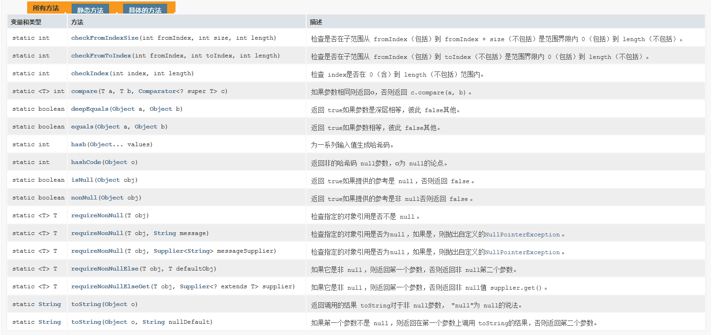
Task: Open the deepEquals method link
Action: pos(90,109)
